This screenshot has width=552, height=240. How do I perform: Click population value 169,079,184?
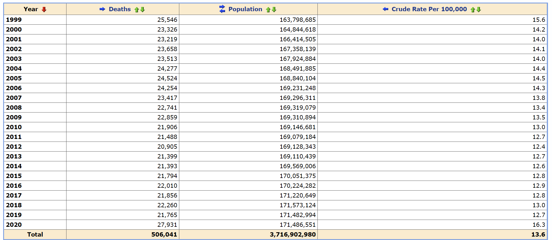coord(298,137)
